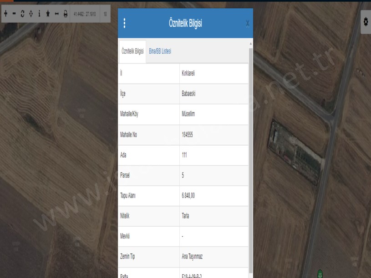Activate the info query tool icon
Image resolution: width=371 pixels, height=278 pixels.
click(39, 14)
